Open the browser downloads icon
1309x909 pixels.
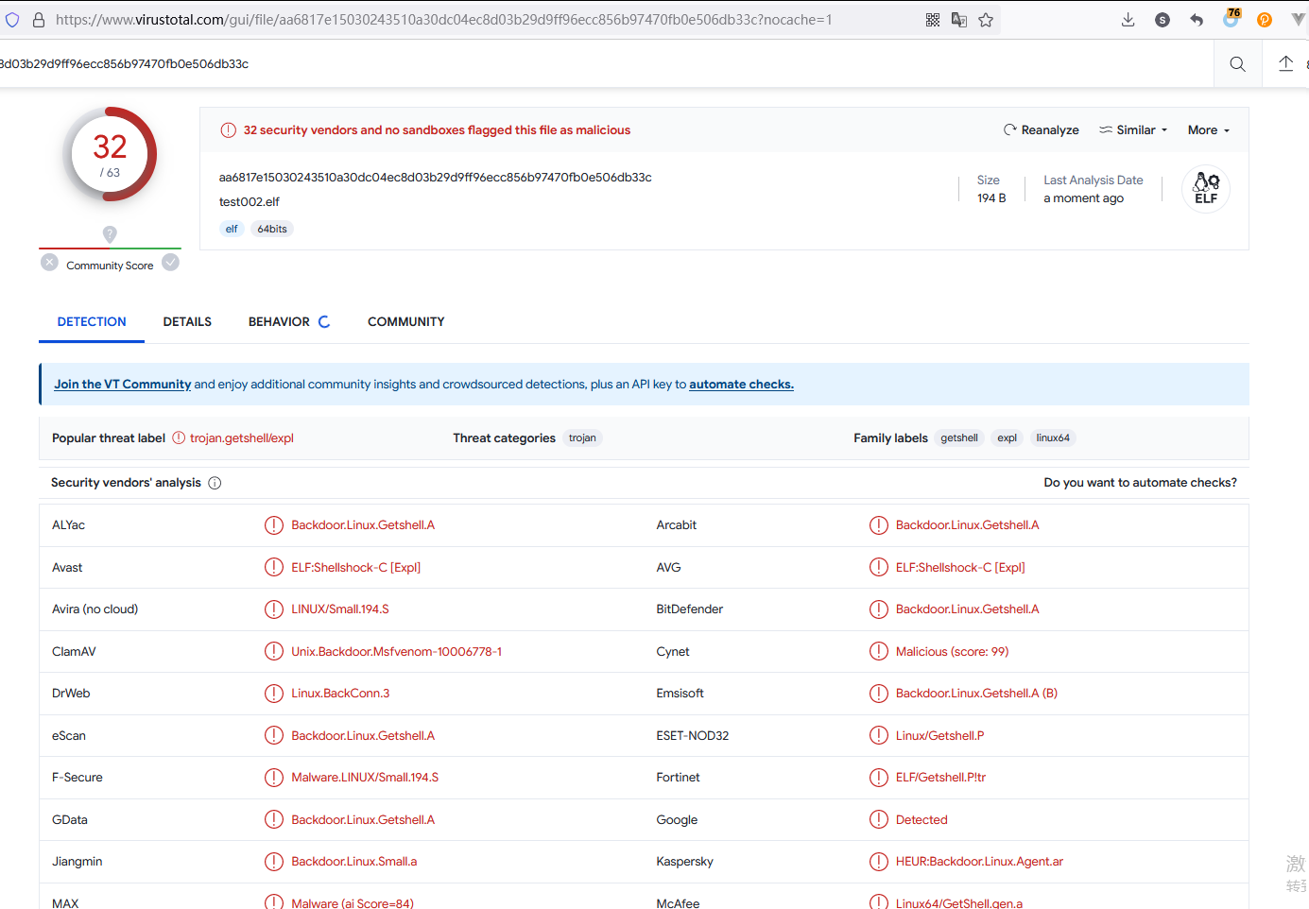tap(1128, 20)
